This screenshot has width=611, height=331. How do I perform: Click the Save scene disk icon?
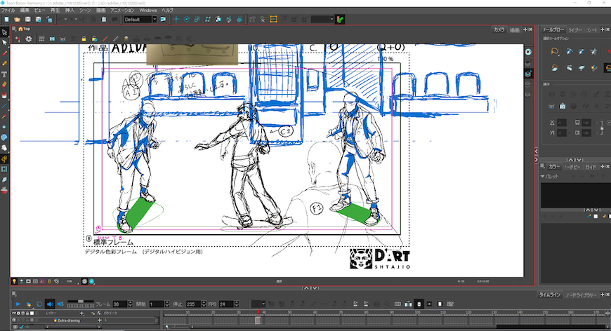pos(27,19)
